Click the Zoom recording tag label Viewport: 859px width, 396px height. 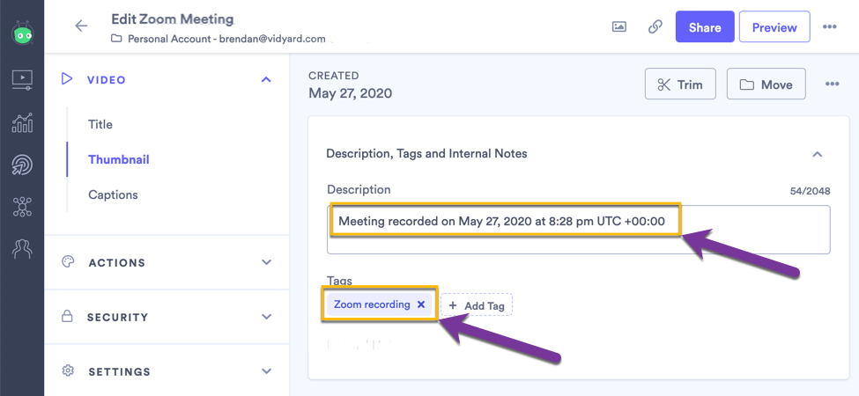pyautogui.click(x=372, y=304)
